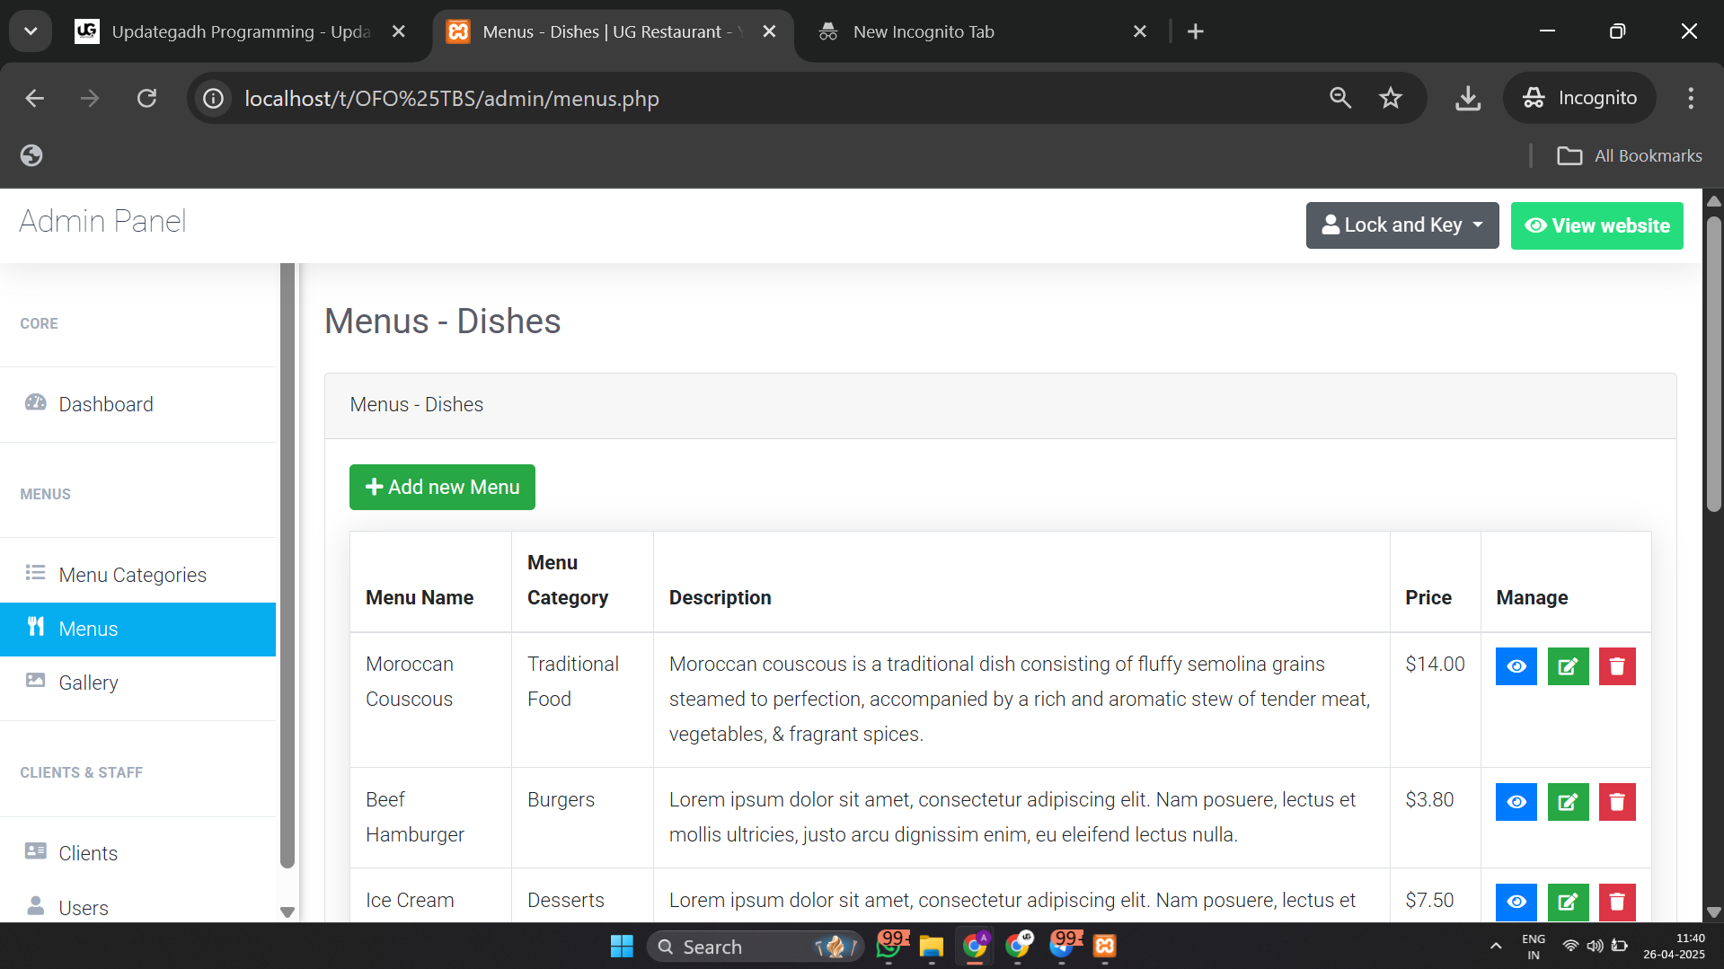Open All Bookmarks folder
1724x969 pixels.
(x=1630, y=155)
